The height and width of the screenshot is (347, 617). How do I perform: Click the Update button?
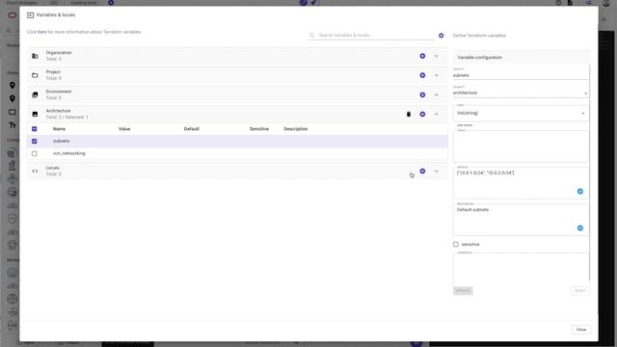tap(463, 291)
